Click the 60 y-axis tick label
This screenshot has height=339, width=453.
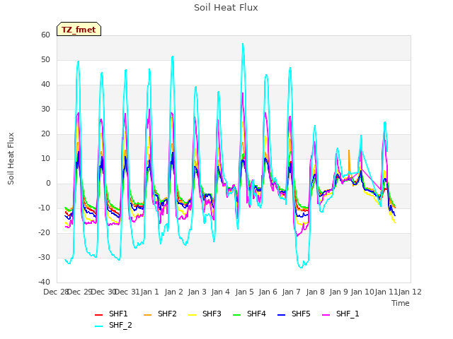point(45,35)
